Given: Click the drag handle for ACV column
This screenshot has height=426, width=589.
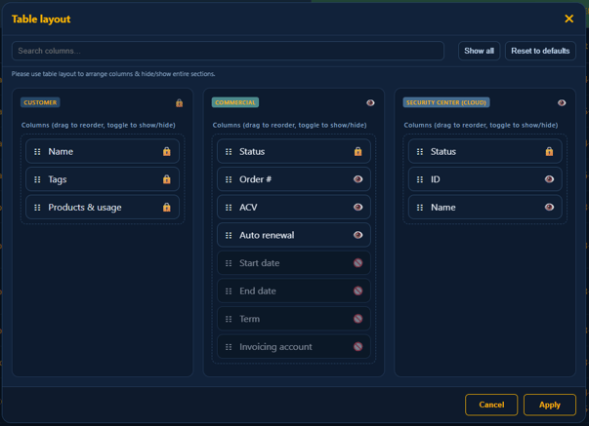Looking at the screenshot, I should [229, 208].
